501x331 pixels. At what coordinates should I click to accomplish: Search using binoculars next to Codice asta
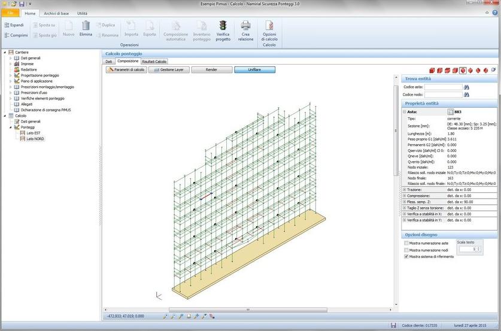pyautogui.click(x=466, y=87)
